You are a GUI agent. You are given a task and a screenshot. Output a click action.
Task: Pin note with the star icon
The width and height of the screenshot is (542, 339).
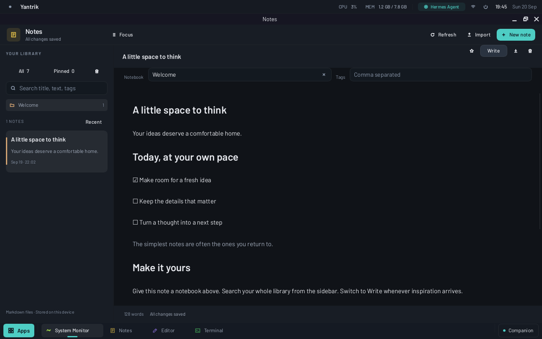472,51
